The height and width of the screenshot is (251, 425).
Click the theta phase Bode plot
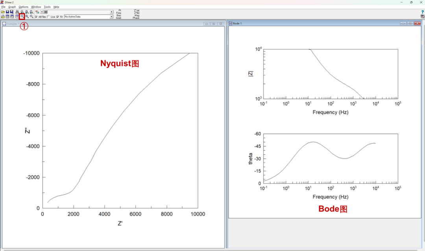click(x=331, y=159)
